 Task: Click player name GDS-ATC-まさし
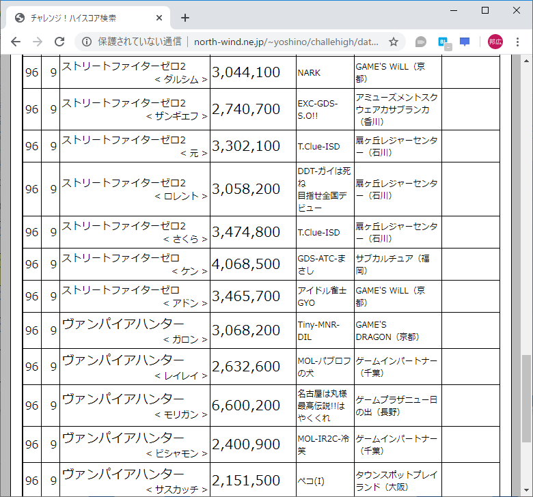(322, 264)
